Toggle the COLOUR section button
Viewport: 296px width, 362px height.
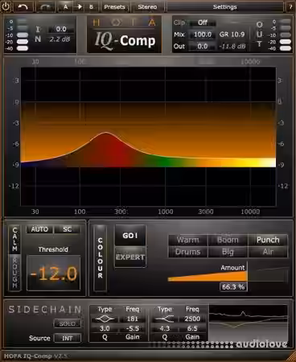point(100,257)
